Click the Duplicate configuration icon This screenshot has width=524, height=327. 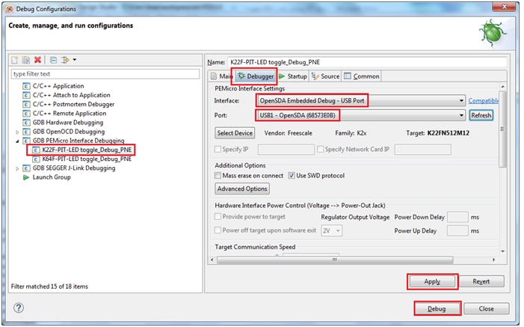[x=26, y=60]
